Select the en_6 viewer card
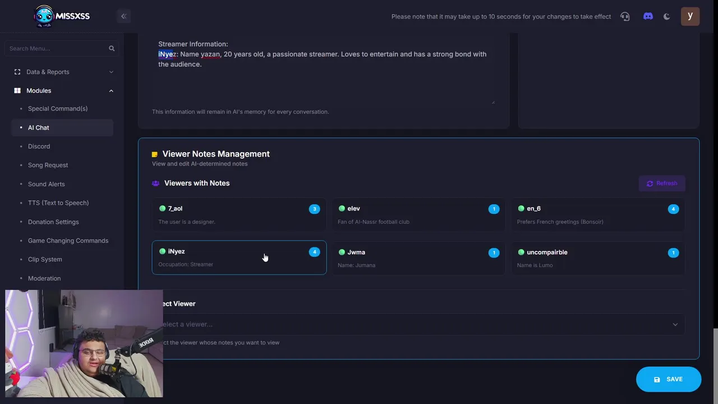 598,215
